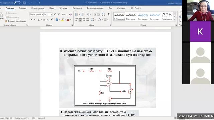214x120 pixels.
Task: Decrease font size with the shrink font icon
Action: [x=59, y=14]
